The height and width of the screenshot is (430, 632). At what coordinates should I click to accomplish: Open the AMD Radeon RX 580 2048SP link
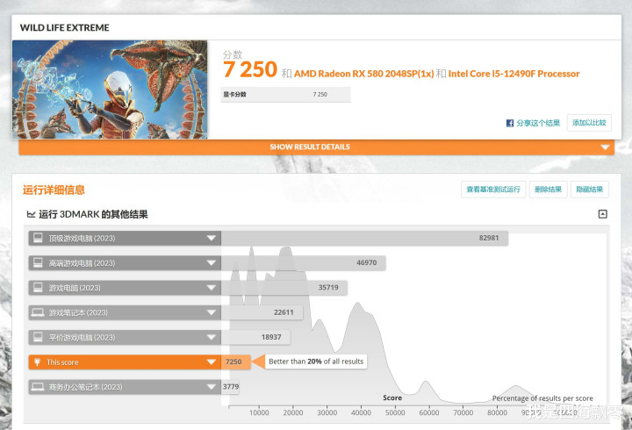[x=364, y=74]
